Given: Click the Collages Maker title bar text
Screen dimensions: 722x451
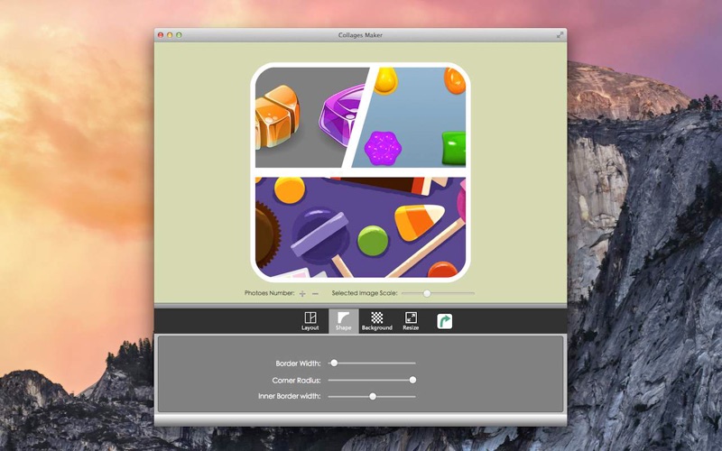Looking at the screenshot, I should pos(360,35).
